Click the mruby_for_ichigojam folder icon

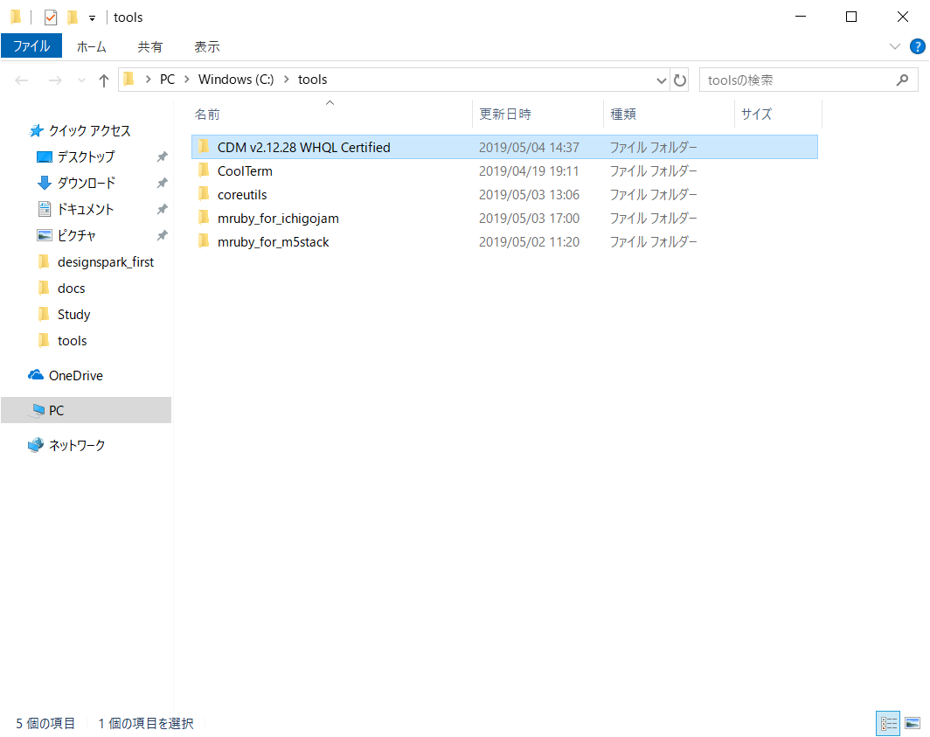click(x=204, y=218)
